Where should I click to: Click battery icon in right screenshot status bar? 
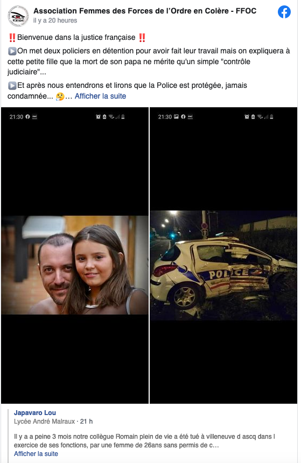(271, 116)
